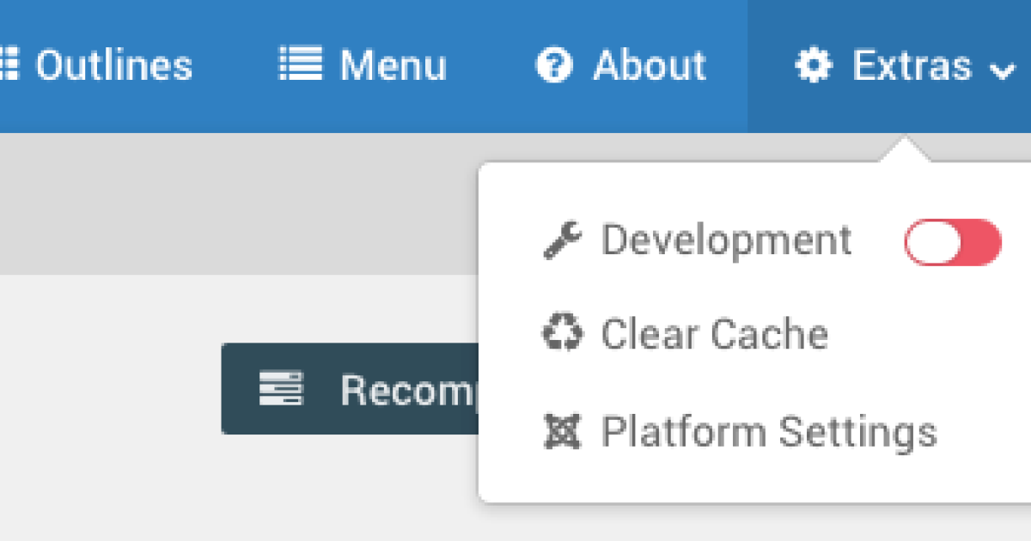
Task: Click the Recompile button's server icon
Action: tap(281, 389)
